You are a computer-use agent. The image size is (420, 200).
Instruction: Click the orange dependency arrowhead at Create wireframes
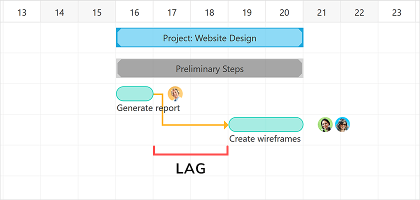(x=226, y=125)
